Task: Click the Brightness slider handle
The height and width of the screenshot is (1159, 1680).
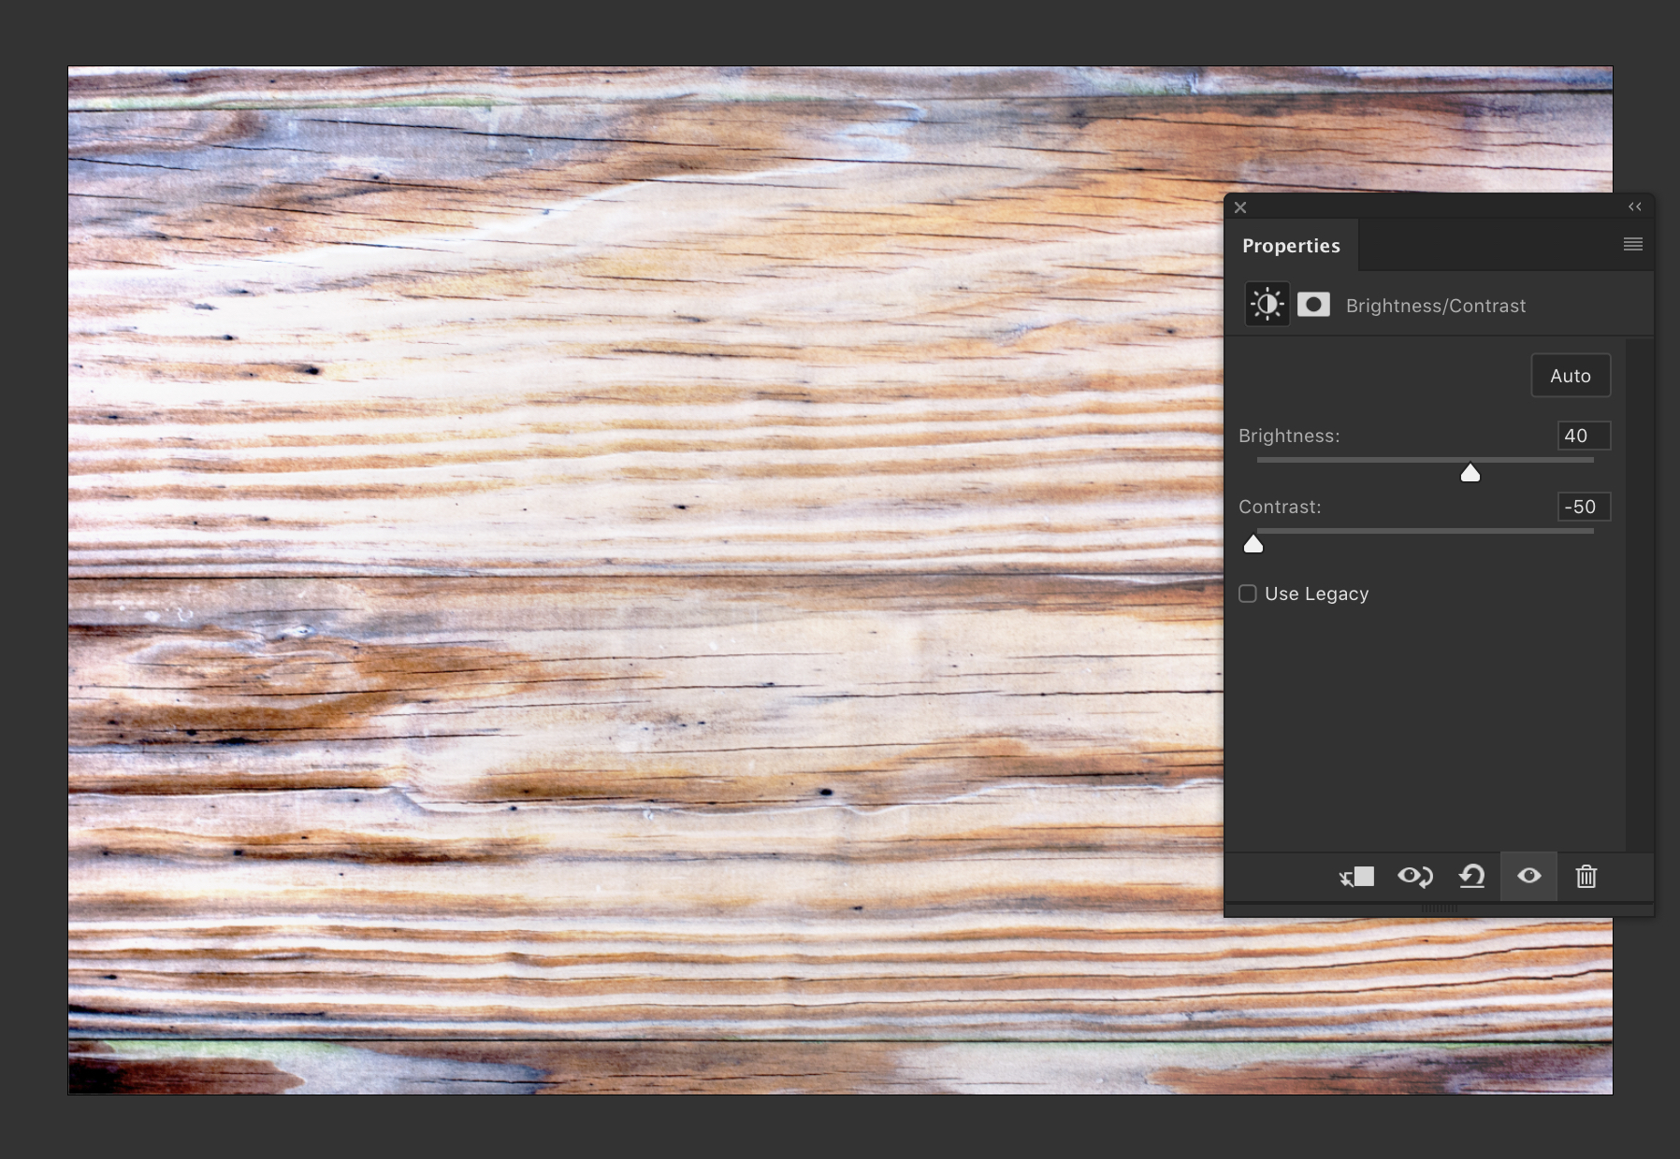Action: 1470,473
